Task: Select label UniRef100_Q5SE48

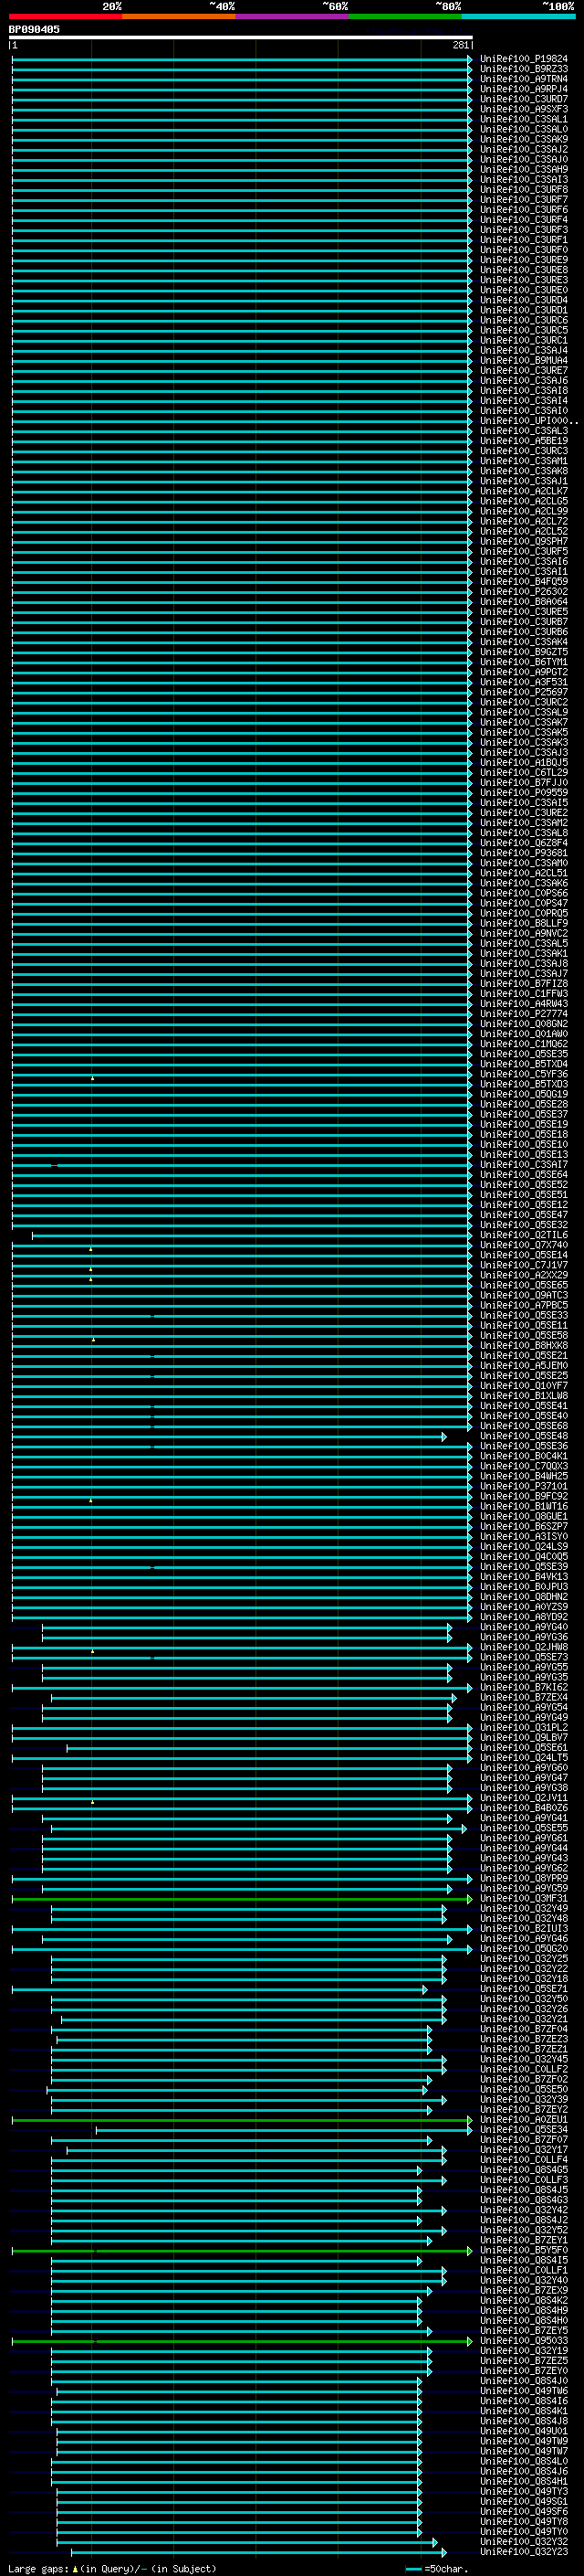Action: [524, 1436]
